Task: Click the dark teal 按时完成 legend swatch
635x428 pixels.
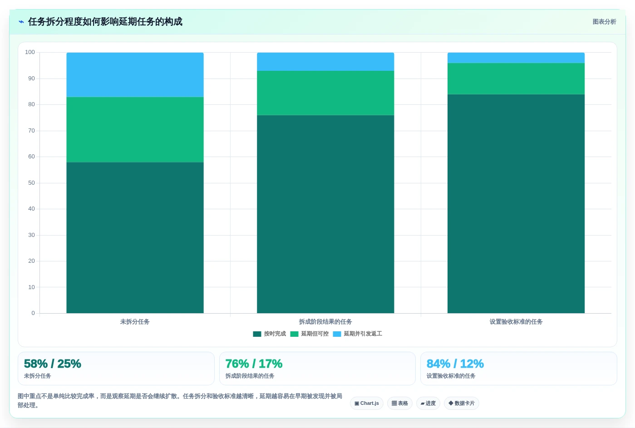Action: tap(257, 334)
